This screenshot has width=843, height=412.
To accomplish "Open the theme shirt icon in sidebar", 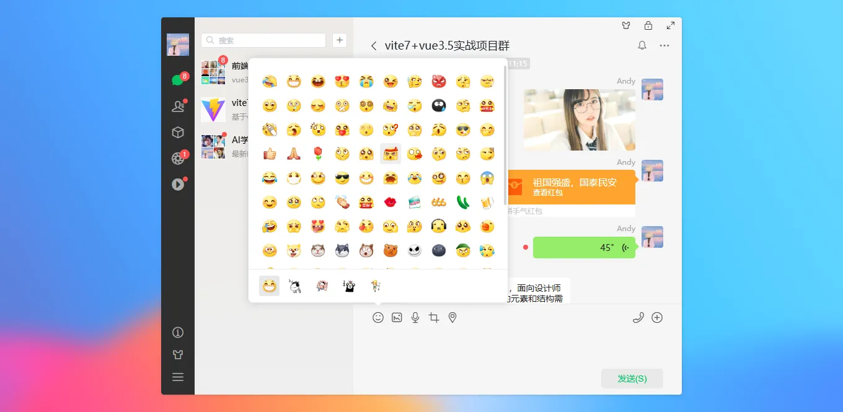I will 178,355.
